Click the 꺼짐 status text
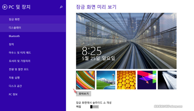Viewport: 194px width, 111px height. [x=78, y=107]
